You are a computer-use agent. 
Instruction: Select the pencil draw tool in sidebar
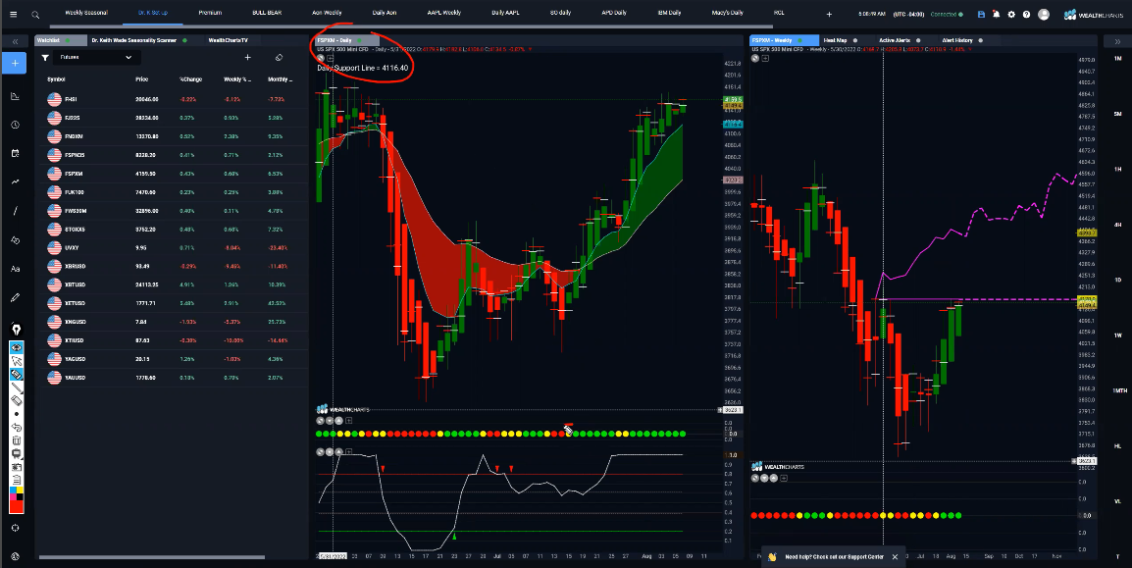[x=15, y=297]
